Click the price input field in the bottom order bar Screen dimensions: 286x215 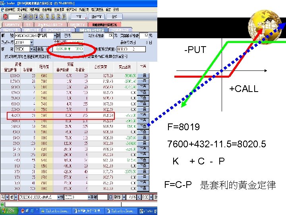pyautogui.click(x=132, y=197)
